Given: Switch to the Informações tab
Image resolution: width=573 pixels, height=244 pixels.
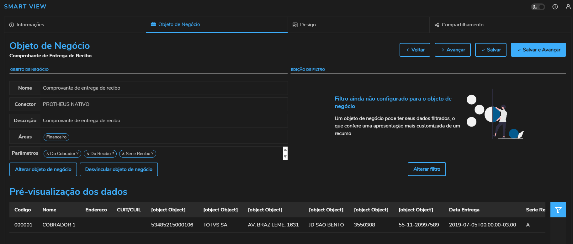Looking at the screenshot, I should click(x=27, y=25).
